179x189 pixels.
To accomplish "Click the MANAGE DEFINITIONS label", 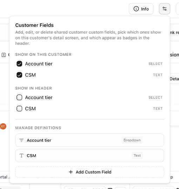I will click(38, 128).
